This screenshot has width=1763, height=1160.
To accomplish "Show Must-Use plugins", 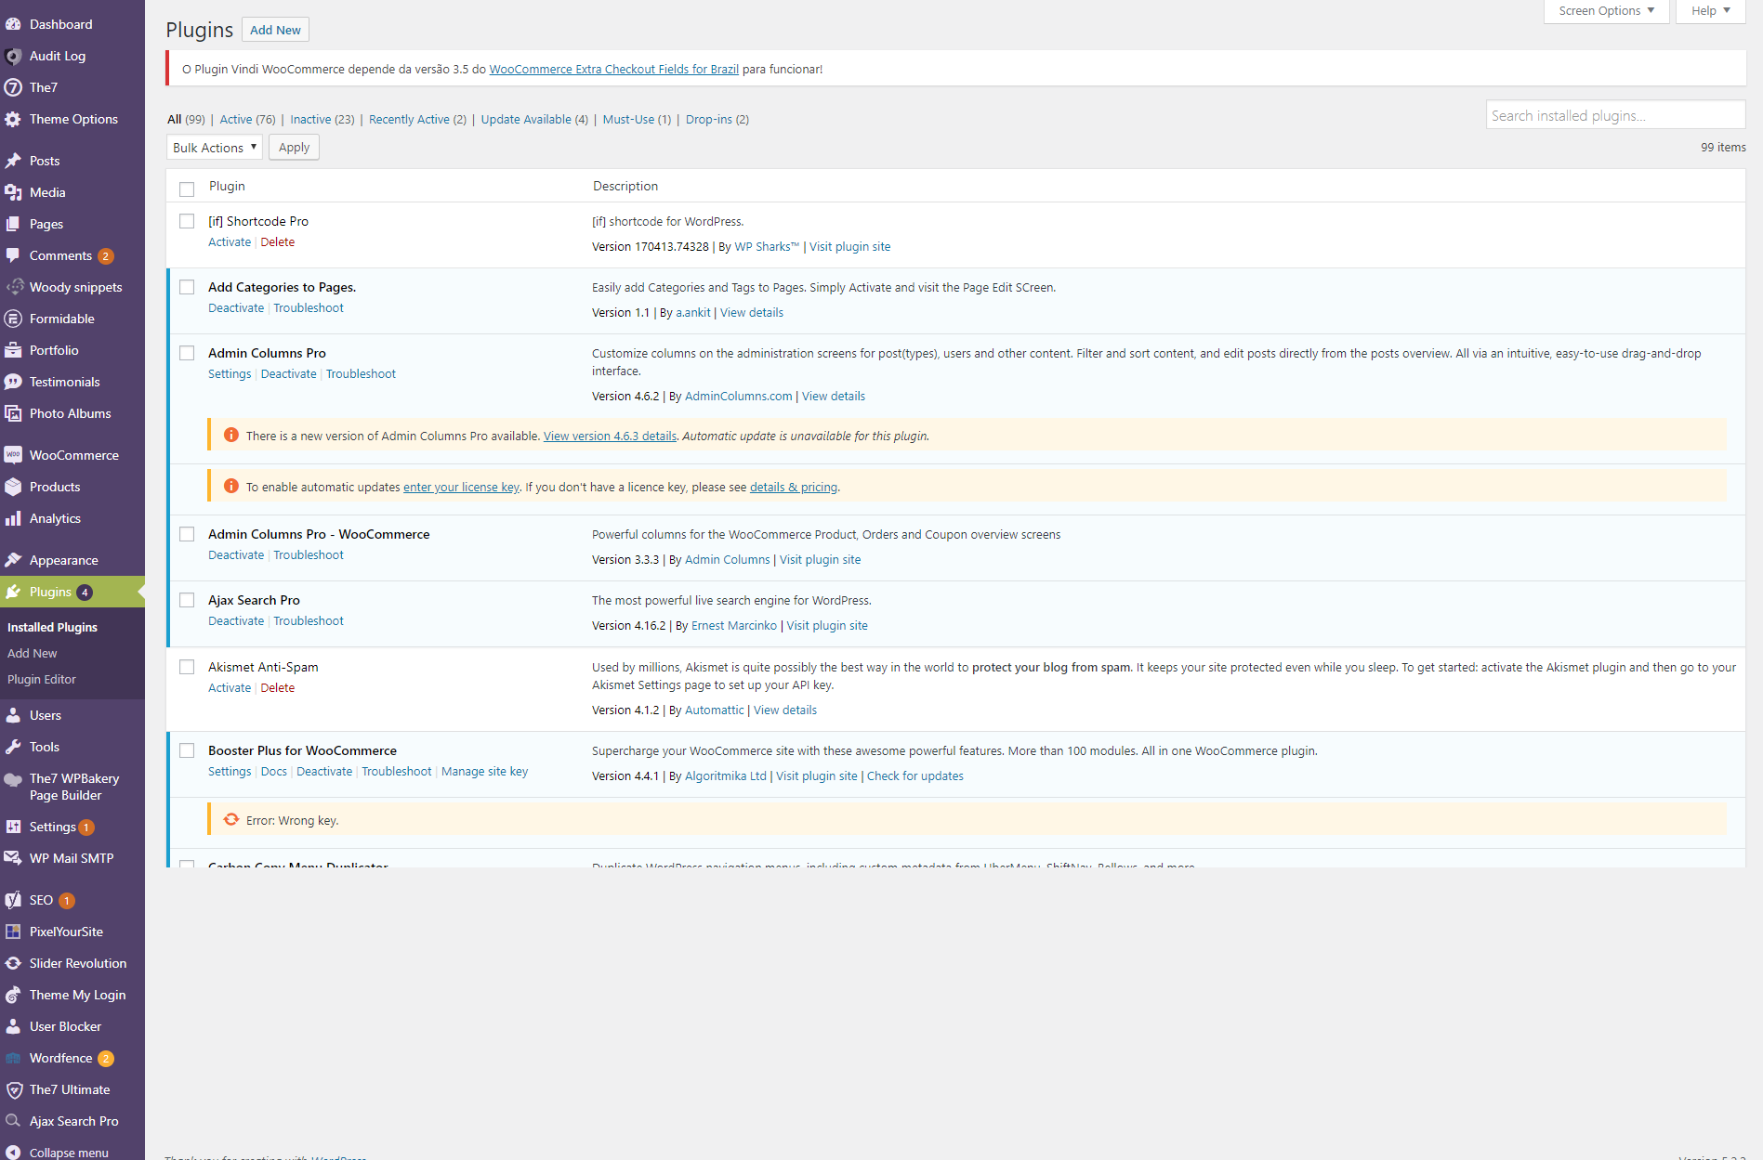I will tap(637, 120).
